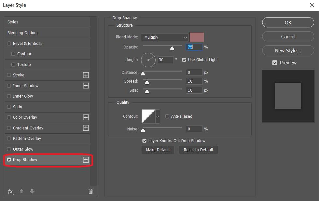Expand the Contour picker arrow

pos(158,116)
